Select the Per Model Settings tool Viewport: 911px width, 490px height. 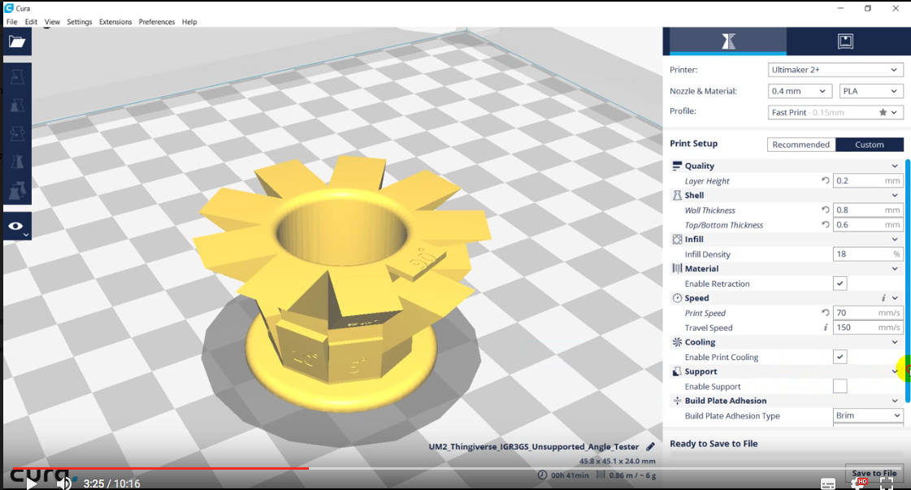pyautogui.click(x=17, y=189)
